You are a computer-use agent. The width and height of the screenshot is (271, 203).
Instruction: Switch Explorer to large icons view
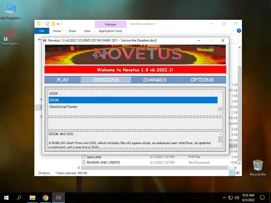[x=238, y=173]
